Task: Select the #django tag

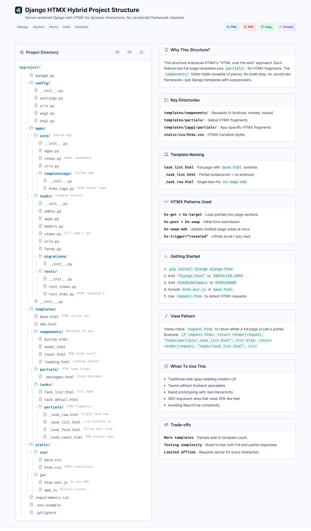Action: click(23, 27)
